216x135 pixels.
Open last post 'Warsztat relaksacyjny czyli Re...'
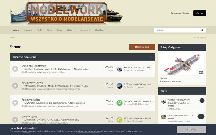coord(139,67)
